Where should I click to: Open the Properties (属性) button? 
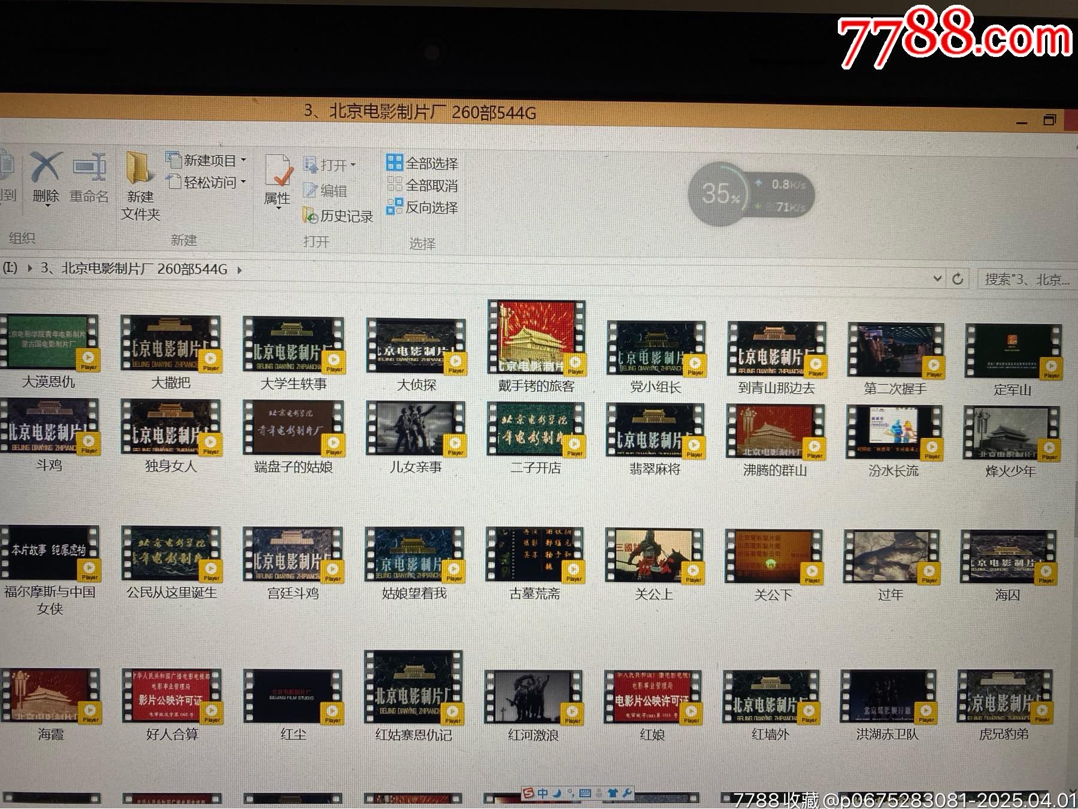277,181
